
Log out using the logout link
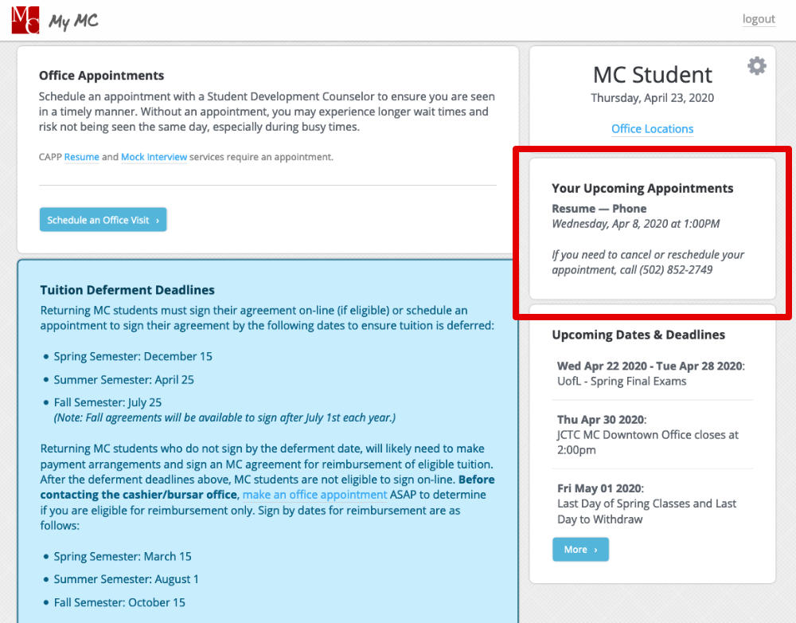tap(758, 19)
